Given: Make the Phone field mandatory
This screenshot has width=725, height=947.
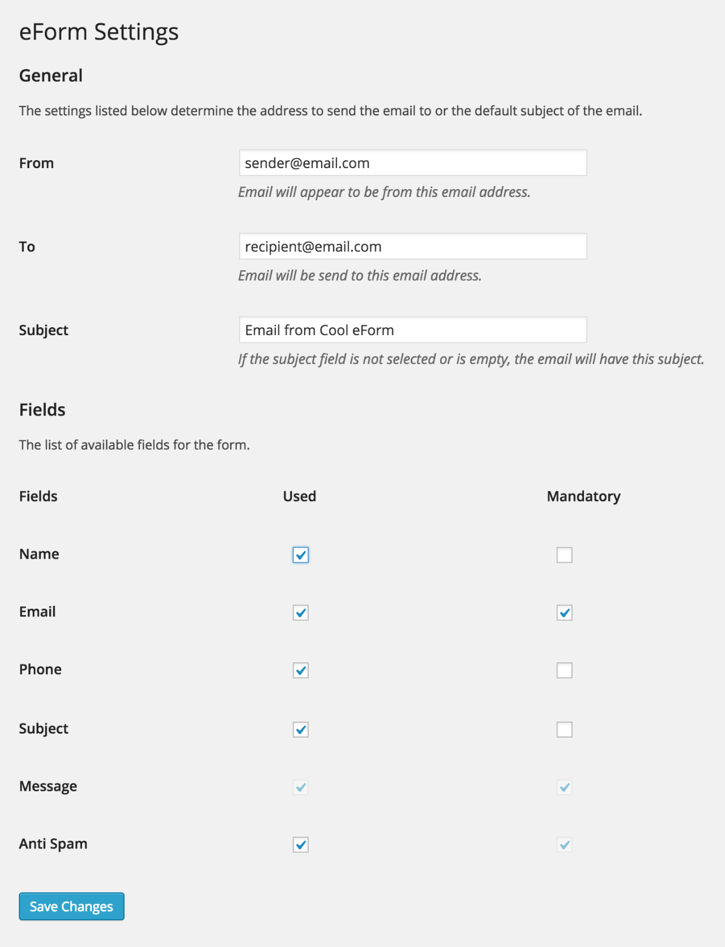Looking at the screenshot, I should click(x=565, y=670).
